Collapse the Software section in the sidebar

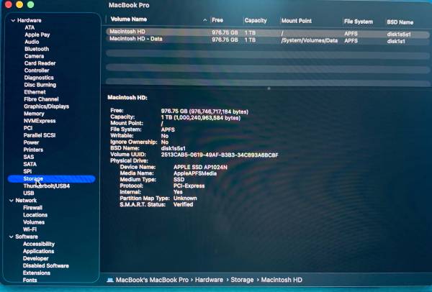click(12, 237)
